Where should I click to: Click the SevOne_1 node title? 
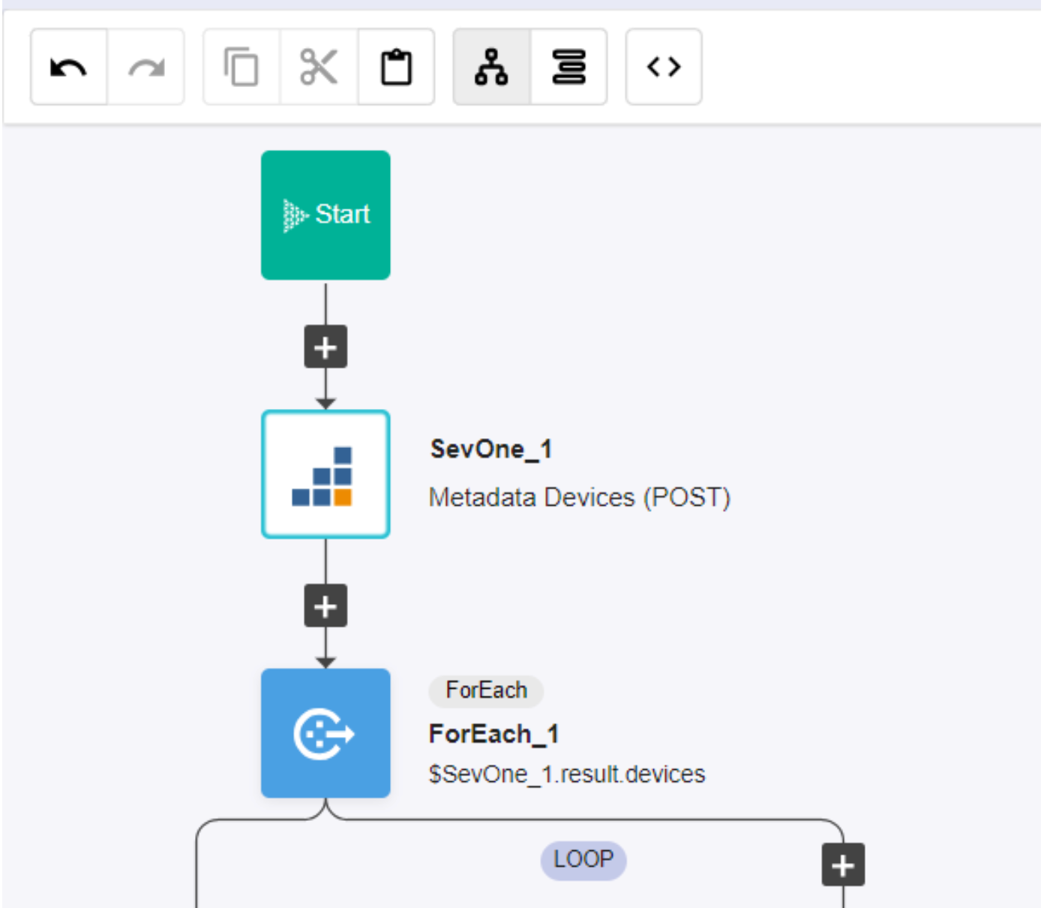[491, 449]
